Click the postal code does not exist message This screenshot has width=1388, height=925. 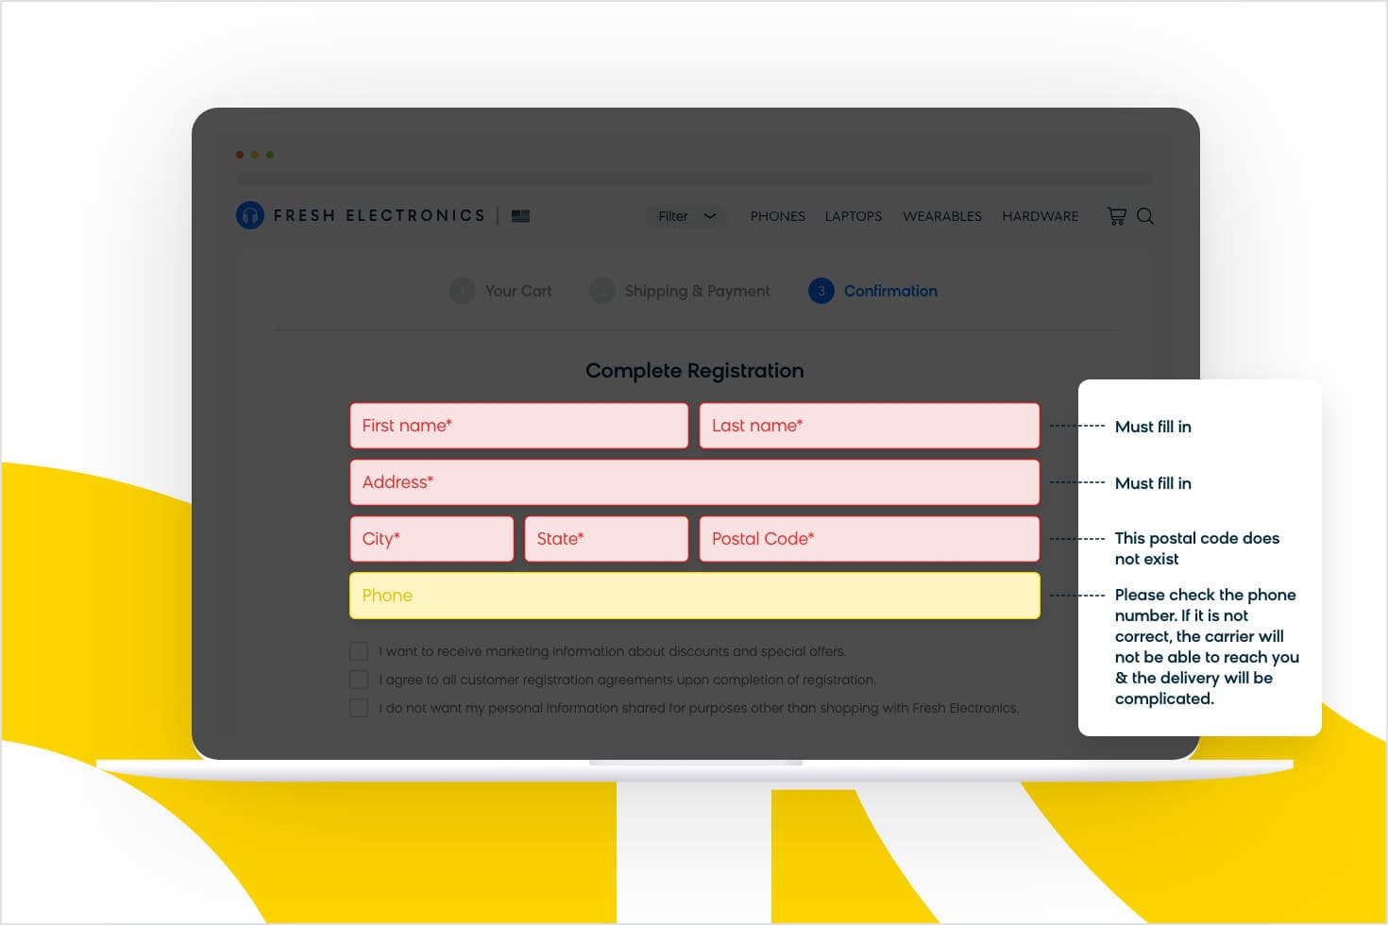point(1196,548)
